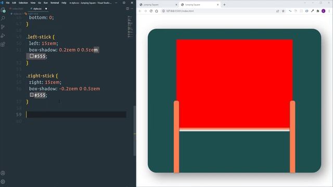This screenshot has width=333, height=187.
Task: Open Source Control view in activity bar
Action: 3,27
